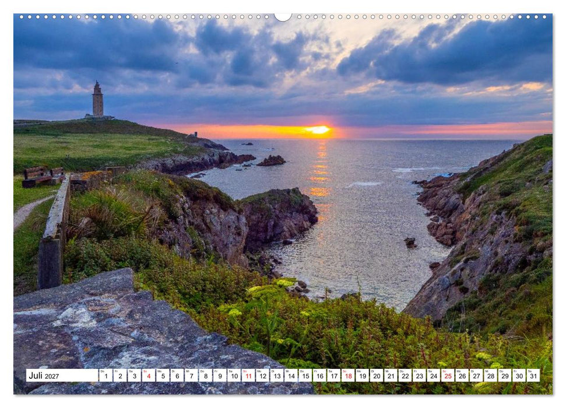
Task: Click day 12 in the date row
Action: point(263,375)
